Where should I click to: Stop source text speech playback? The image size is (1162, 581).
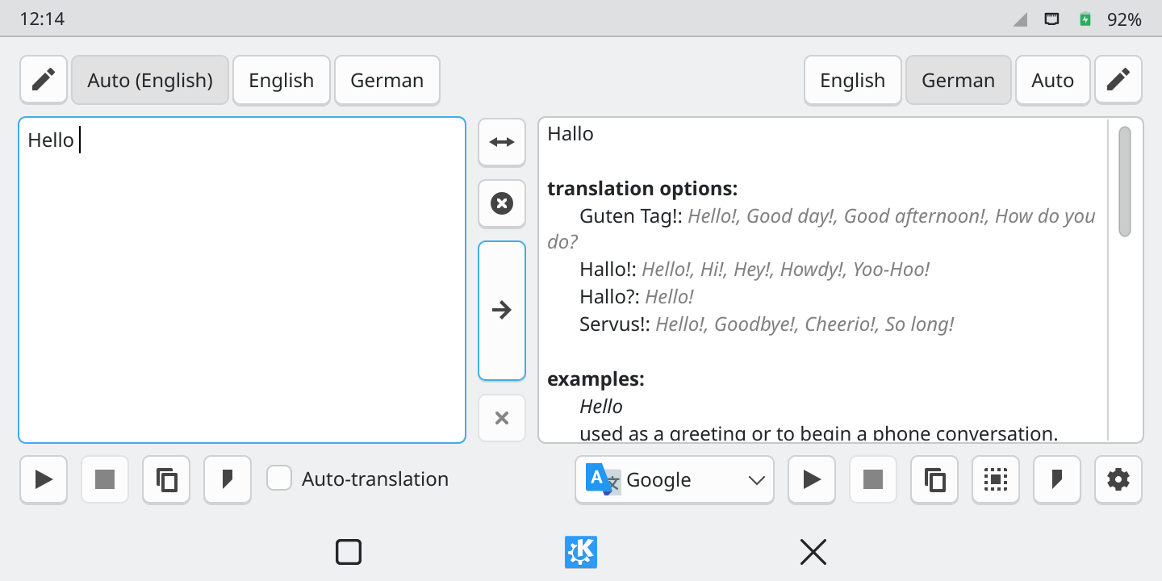click(105, 480)
